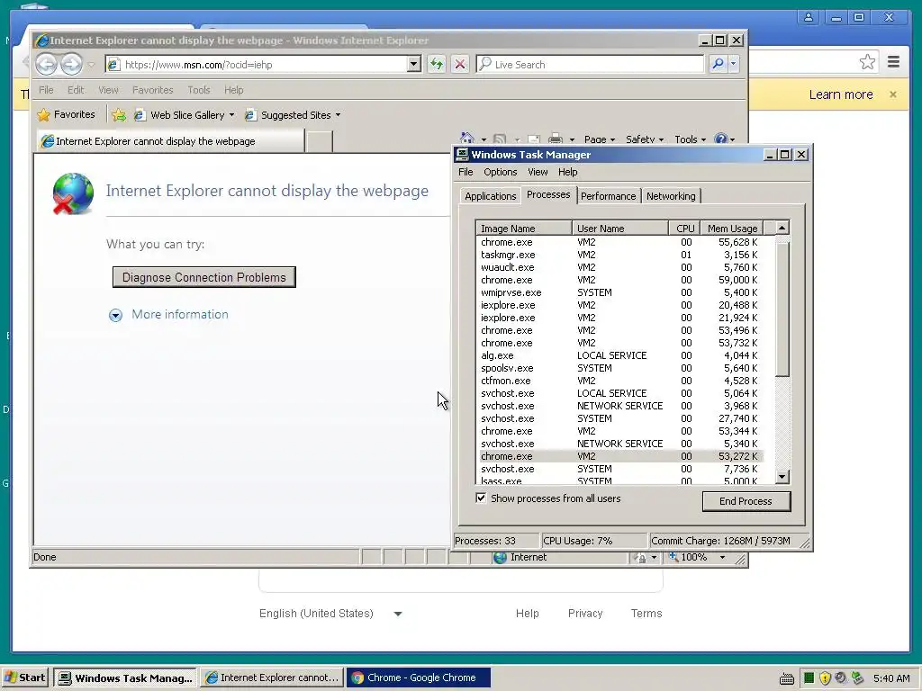Viewport: 922px width, 691px height.
Task: Dismiss Chrome's yellow infobar with X
Action: (x=893, y=94)
